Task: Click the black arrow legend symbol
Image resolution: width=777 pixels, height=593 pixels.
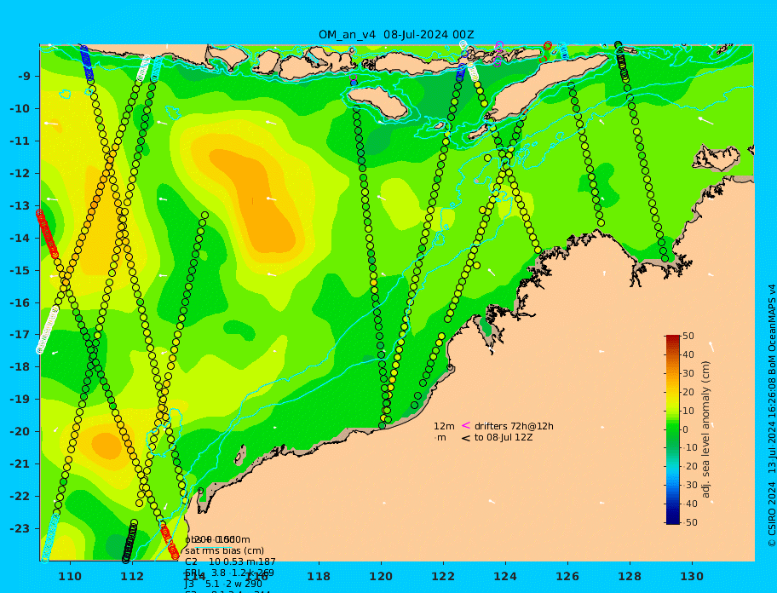Action: (x=466, y=438)
